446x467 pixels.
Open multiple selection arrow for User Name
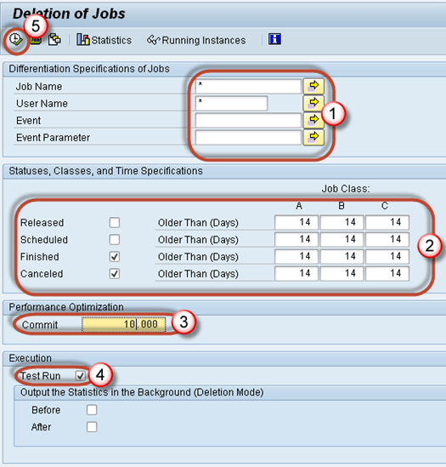(x=313, y=103)
